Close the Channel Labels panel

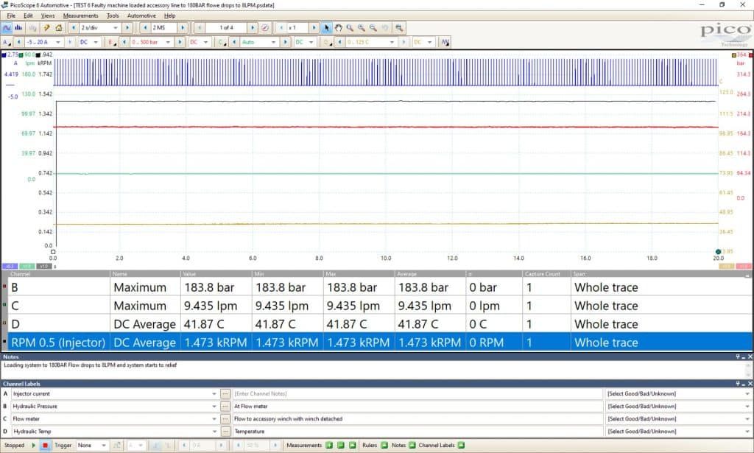coord(750,383)
